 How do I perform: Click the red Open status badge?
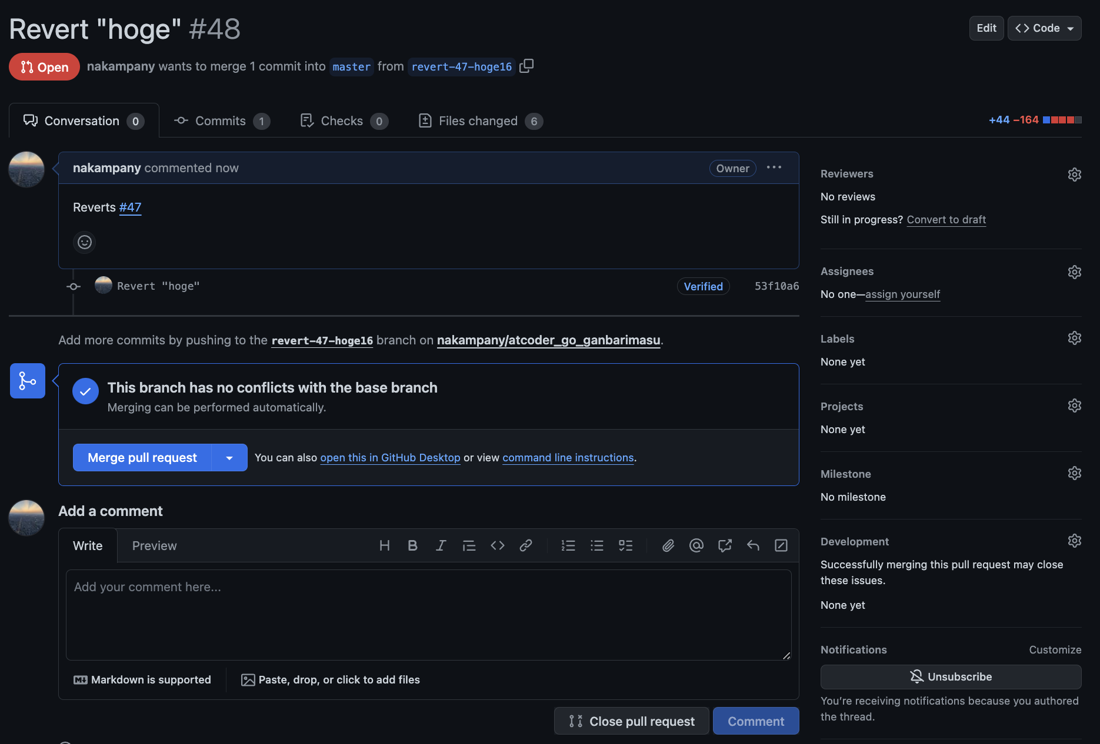(44, 67)
